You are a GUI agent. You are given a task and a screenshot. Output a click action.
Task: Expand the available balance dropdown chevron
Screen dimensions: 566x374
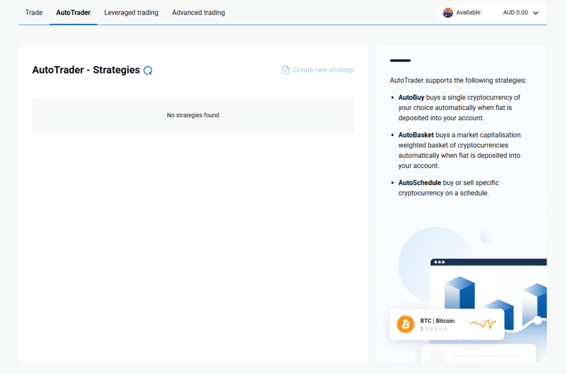pos(536,13)
